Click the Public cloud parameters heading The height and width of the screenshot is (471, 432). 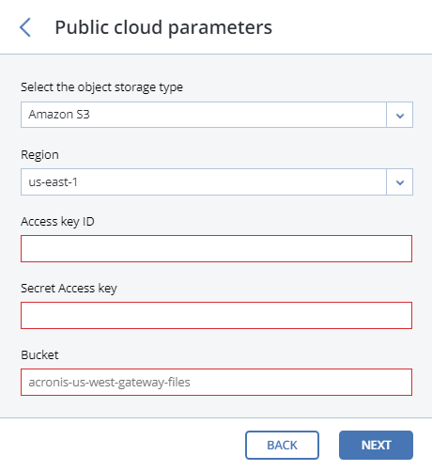pos(163,27)
